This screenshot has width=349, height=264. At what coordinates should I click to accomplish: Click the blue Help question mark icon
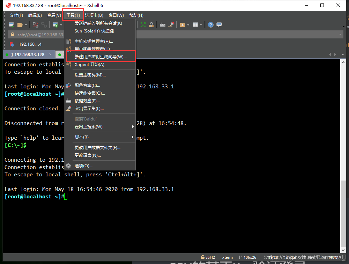tap(210, 25)
